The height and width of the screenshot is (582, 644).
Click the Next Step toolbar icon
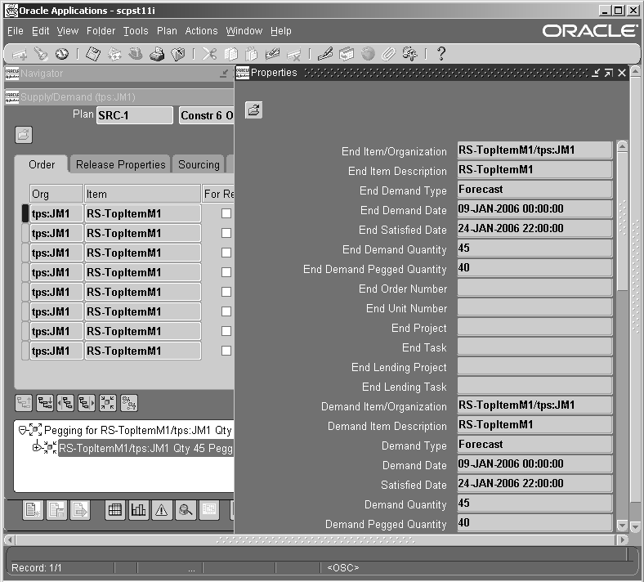pos(114,54)
